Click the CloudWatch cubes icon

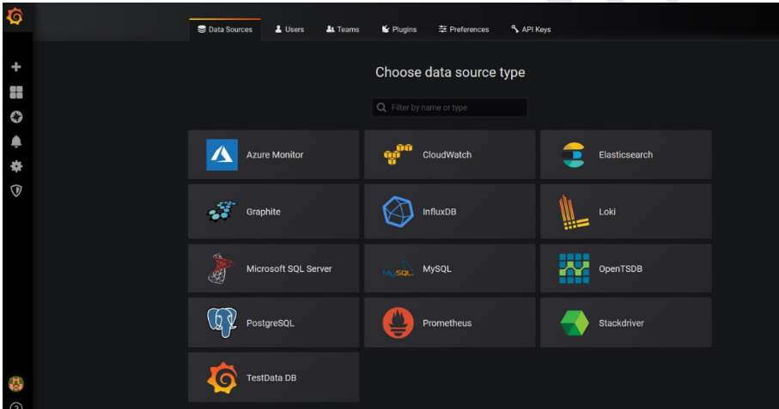click(x=398, y=154)
